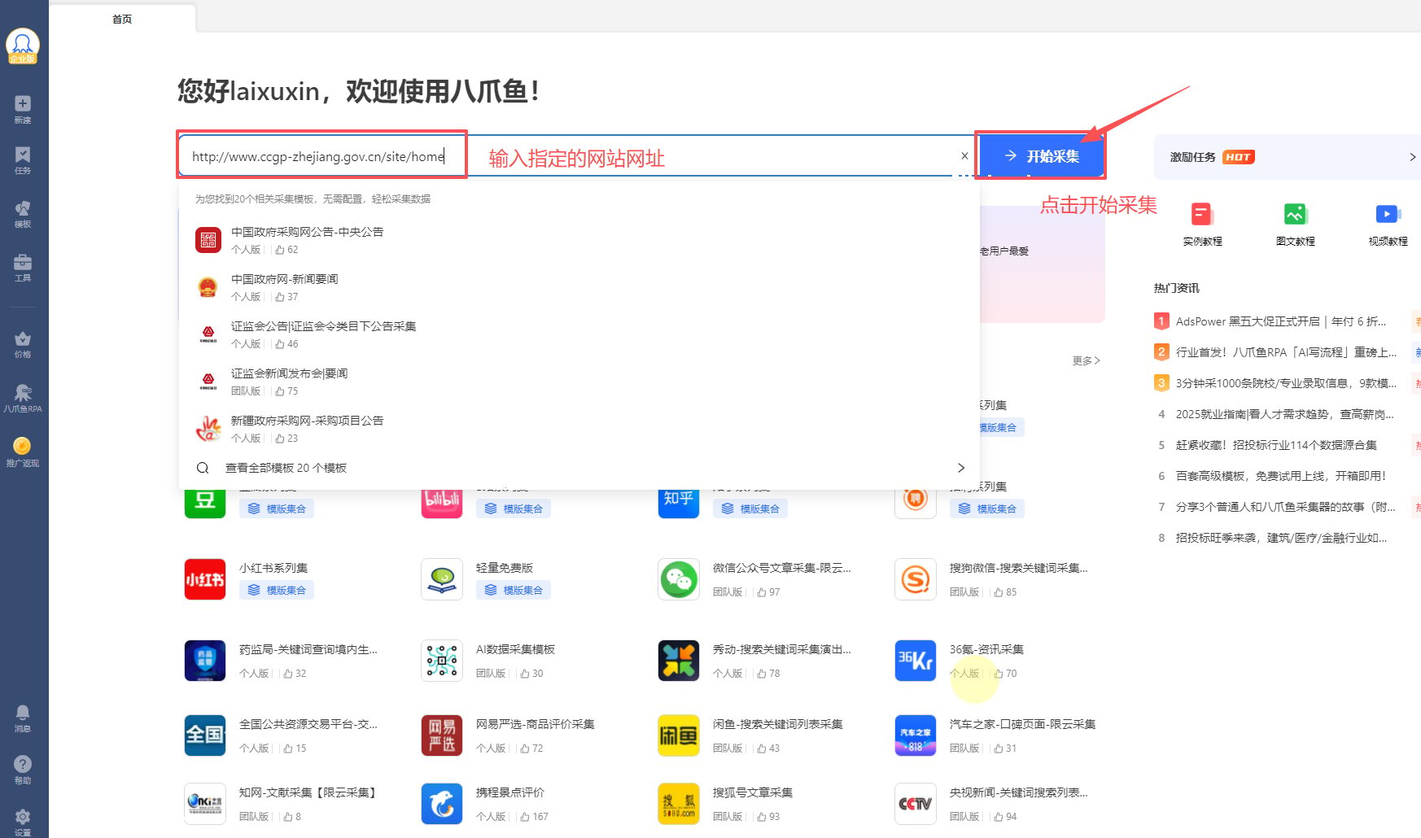
Task: Open news: 赶紧收藏！招投标行业114个数据源合集
Action: tap(1276, 445)
